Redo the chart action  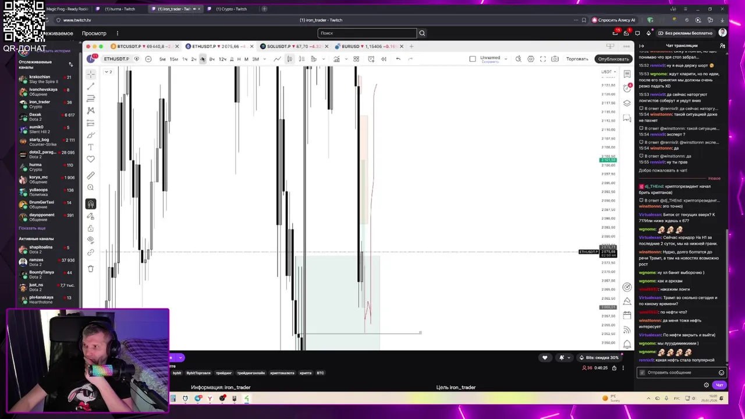[x=410, y=59]
